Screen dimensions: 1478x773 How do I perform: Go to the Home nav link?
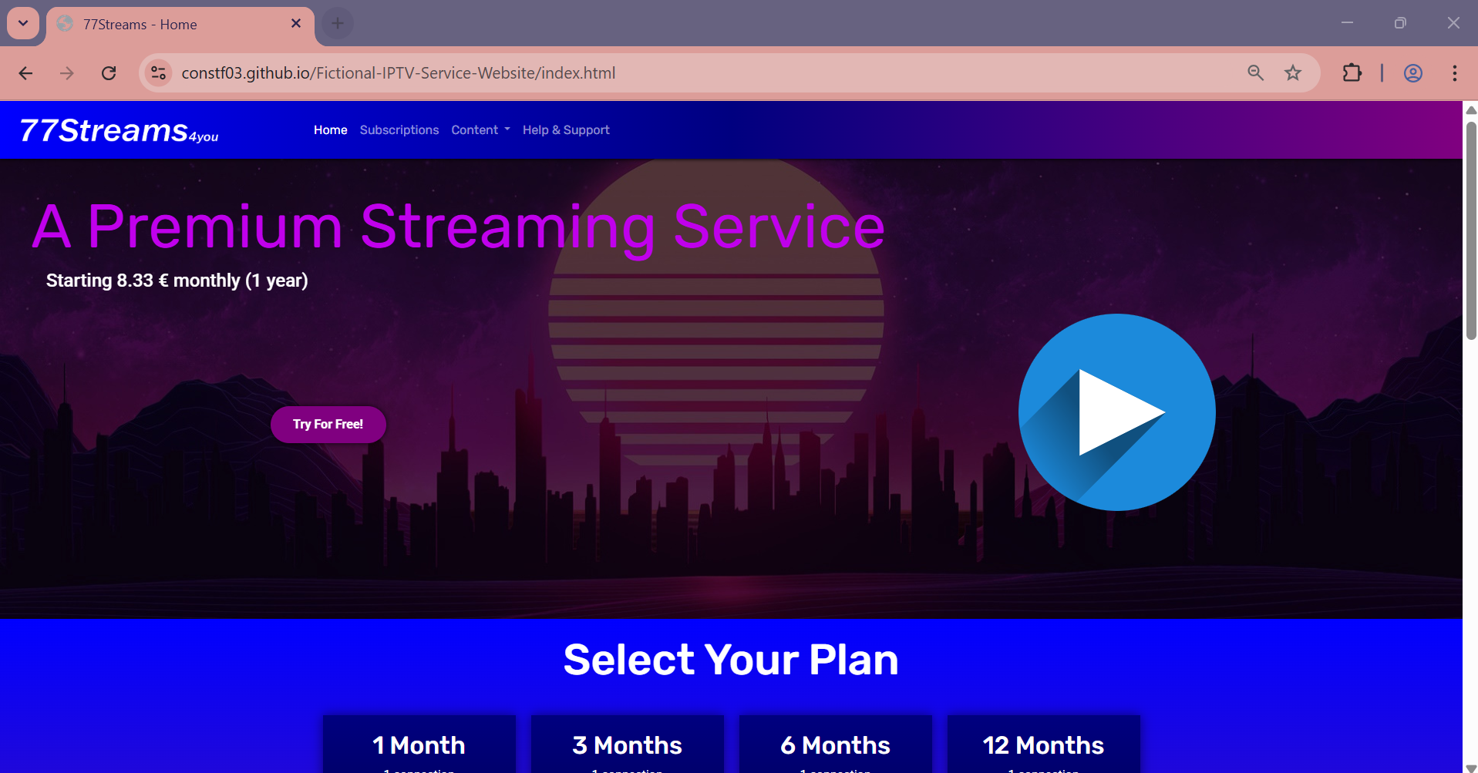(x=330, y=130)
